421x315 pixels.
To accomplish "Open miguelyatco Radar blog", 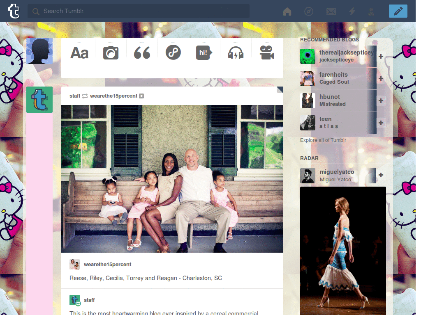I will point(338,176).
